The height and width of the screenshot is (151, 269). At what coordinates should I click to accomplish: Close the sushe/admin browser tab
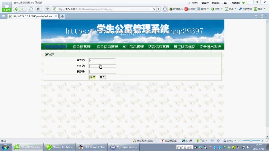(x=56, y=16)
